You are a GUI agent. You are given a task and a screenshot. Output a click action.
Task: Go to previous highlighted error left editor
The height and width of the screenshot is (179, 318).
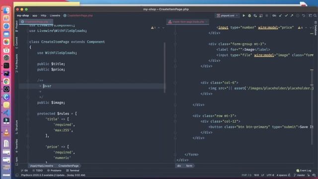point(159,28)
